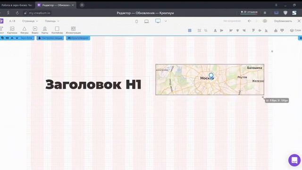The width and height of the screenshot is (302, 170).
Task: Open the support chat bubble
Action: pyautogui.click(x=294, y=160)
